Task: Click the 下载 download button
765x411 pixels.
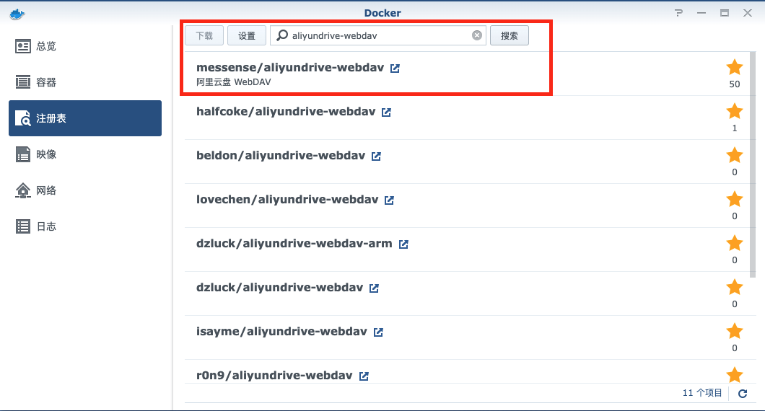Action: 204,35
